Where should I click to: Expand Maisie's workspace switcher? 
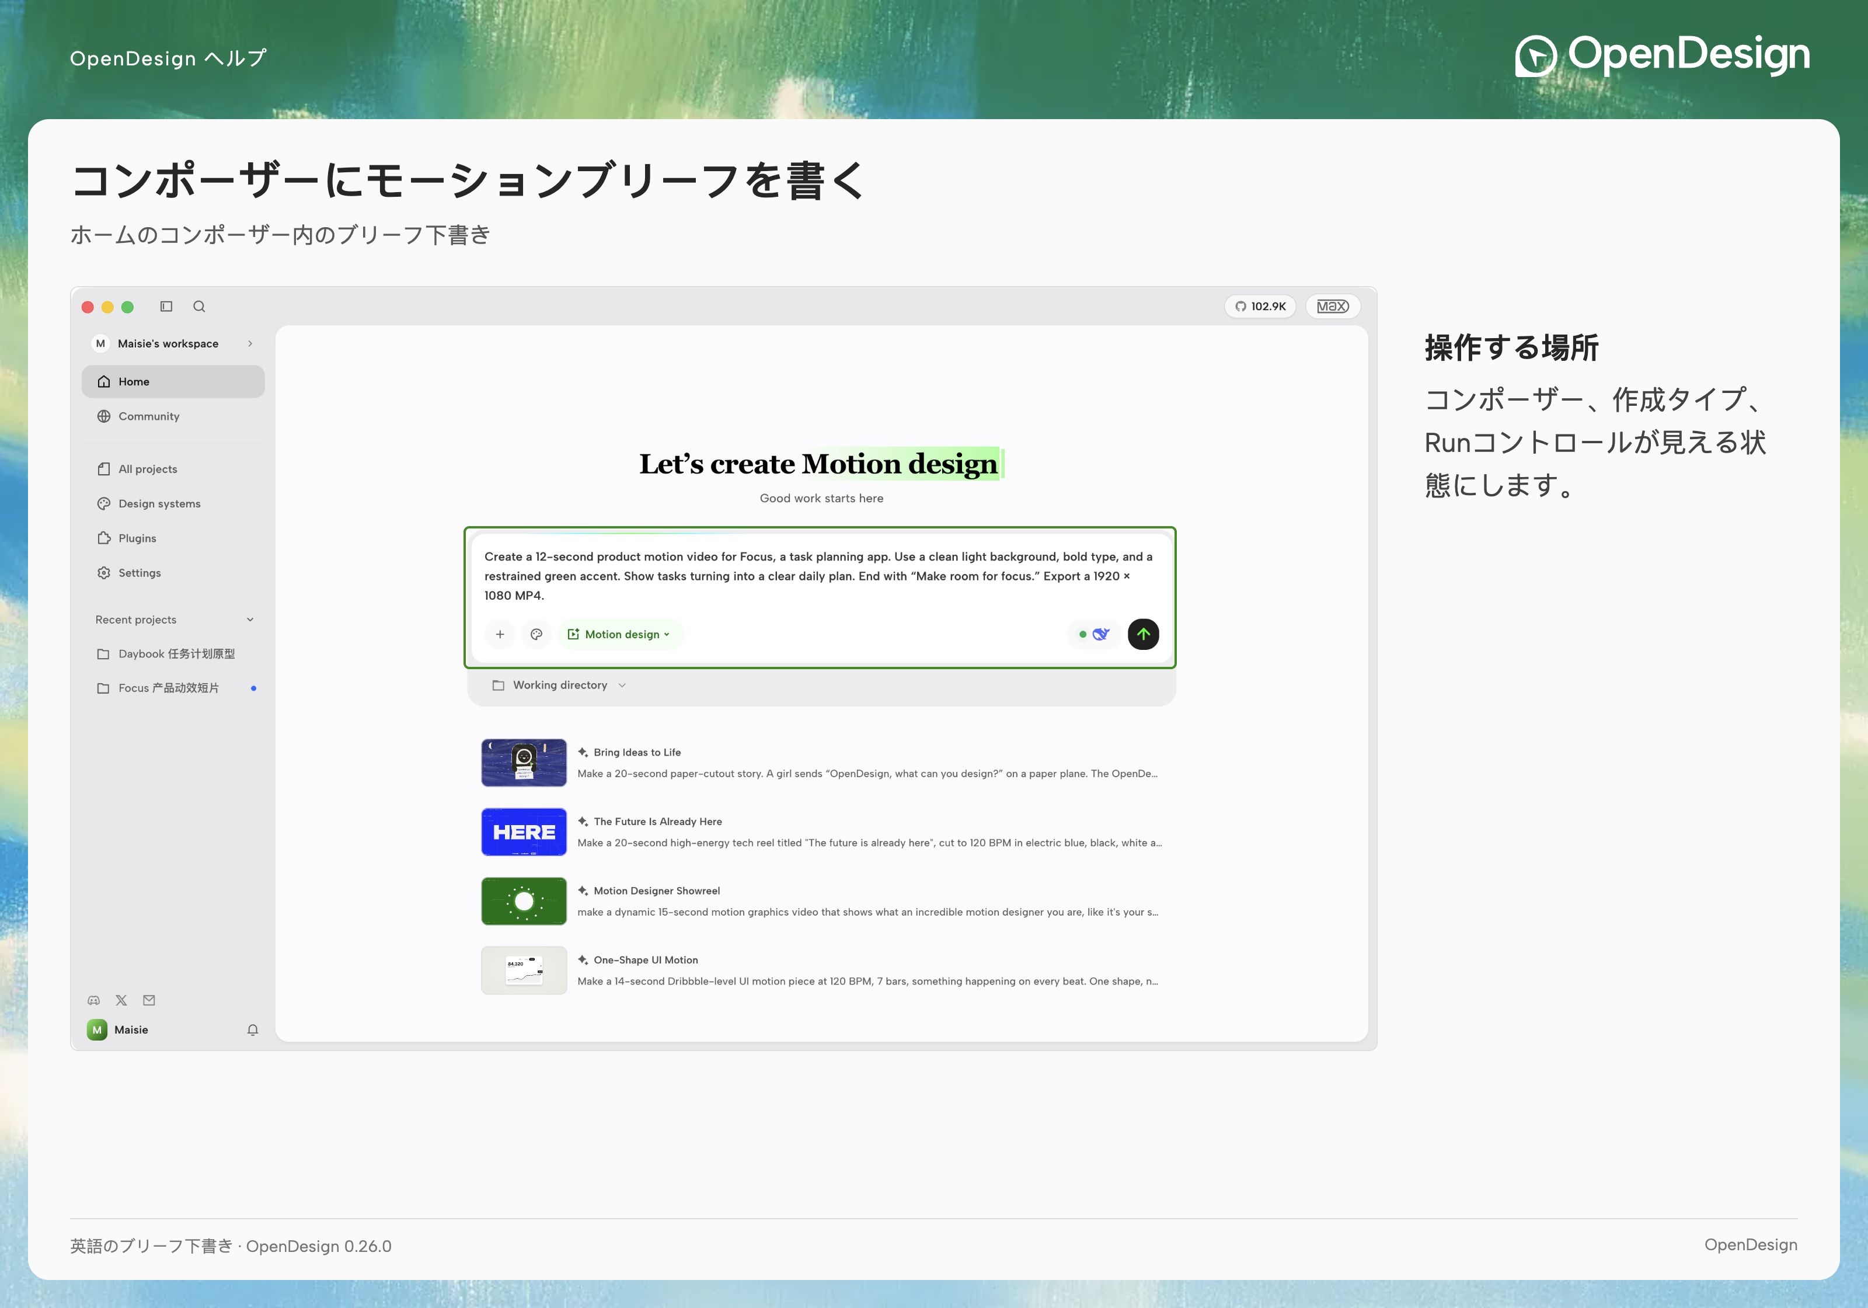(173, 343)
